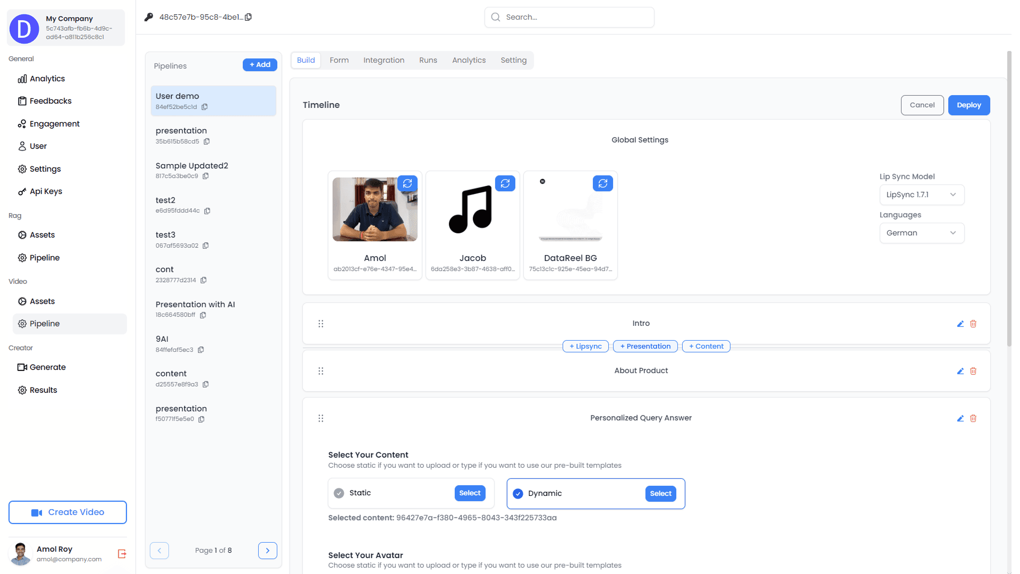Swap the Jacob audio asset
Screen dimensions: 1020x574
[x=505, y=183]
